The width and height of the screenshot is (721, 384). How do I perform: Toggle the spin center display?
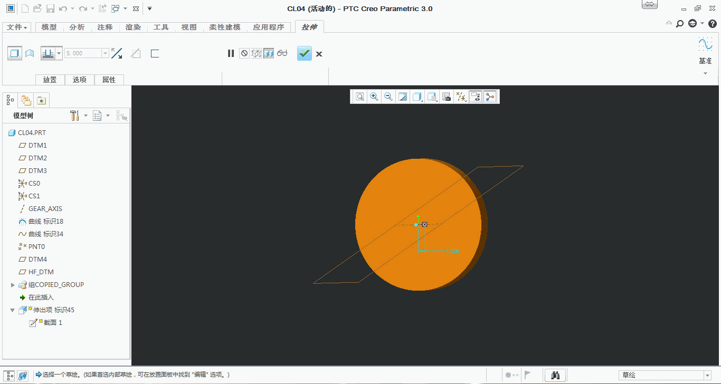coord(490,97)
